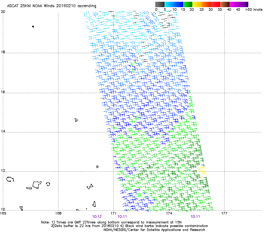Click the title "ASCAT 25KM NOAA Winds 20160210 ascending"
Image resolution: width=264 pixels, height=232 pixels.
(51, 6)
